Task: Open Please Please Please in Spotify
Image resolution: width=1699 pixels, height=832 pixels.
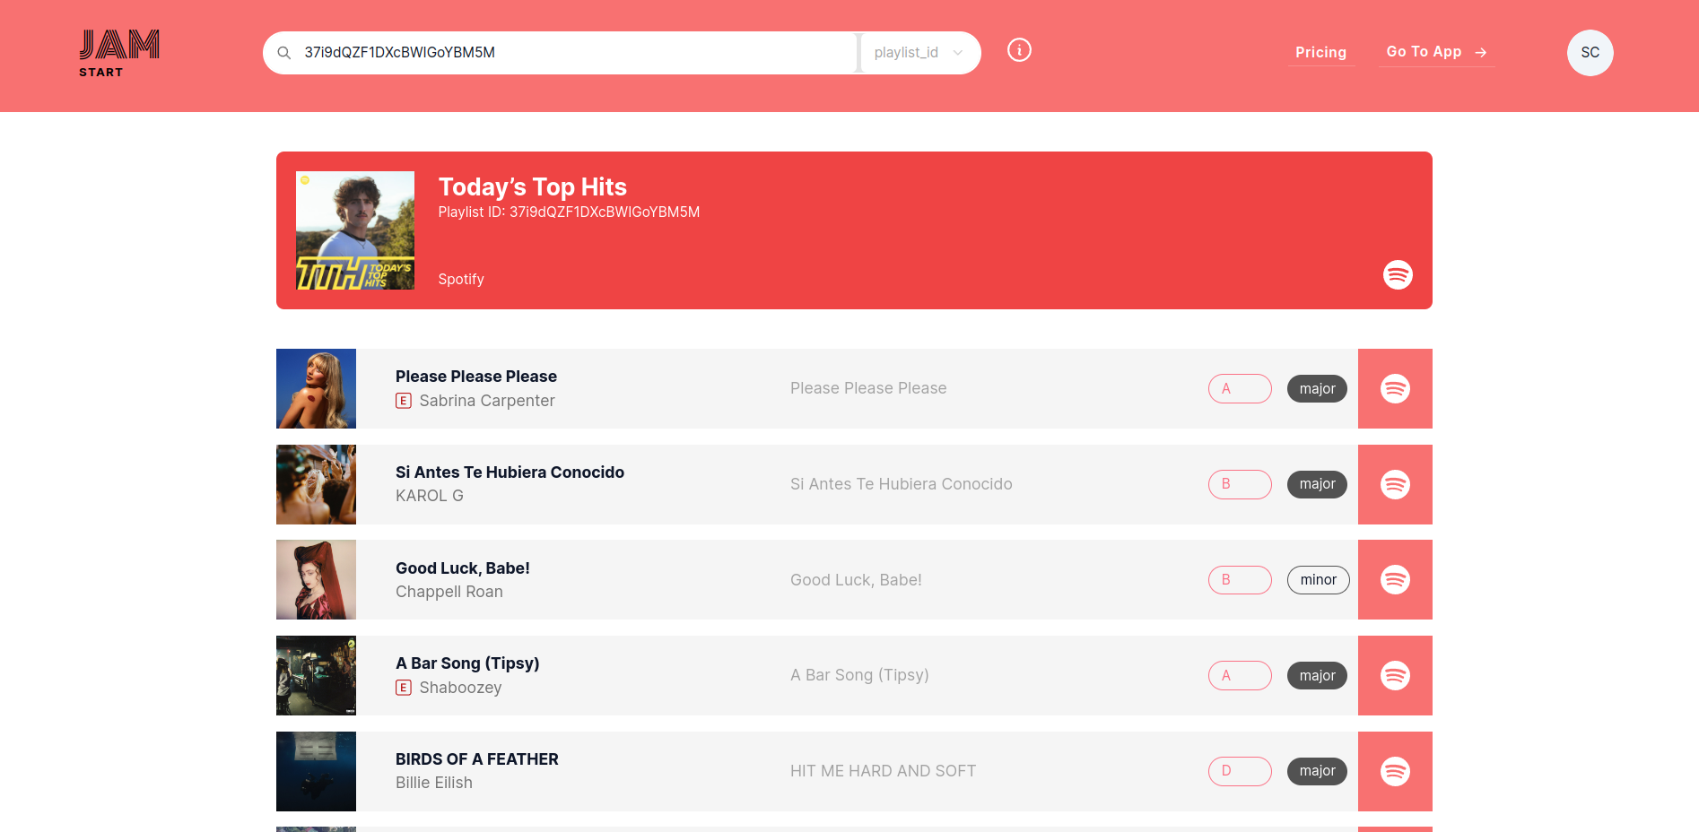Action: (1395, 389)
